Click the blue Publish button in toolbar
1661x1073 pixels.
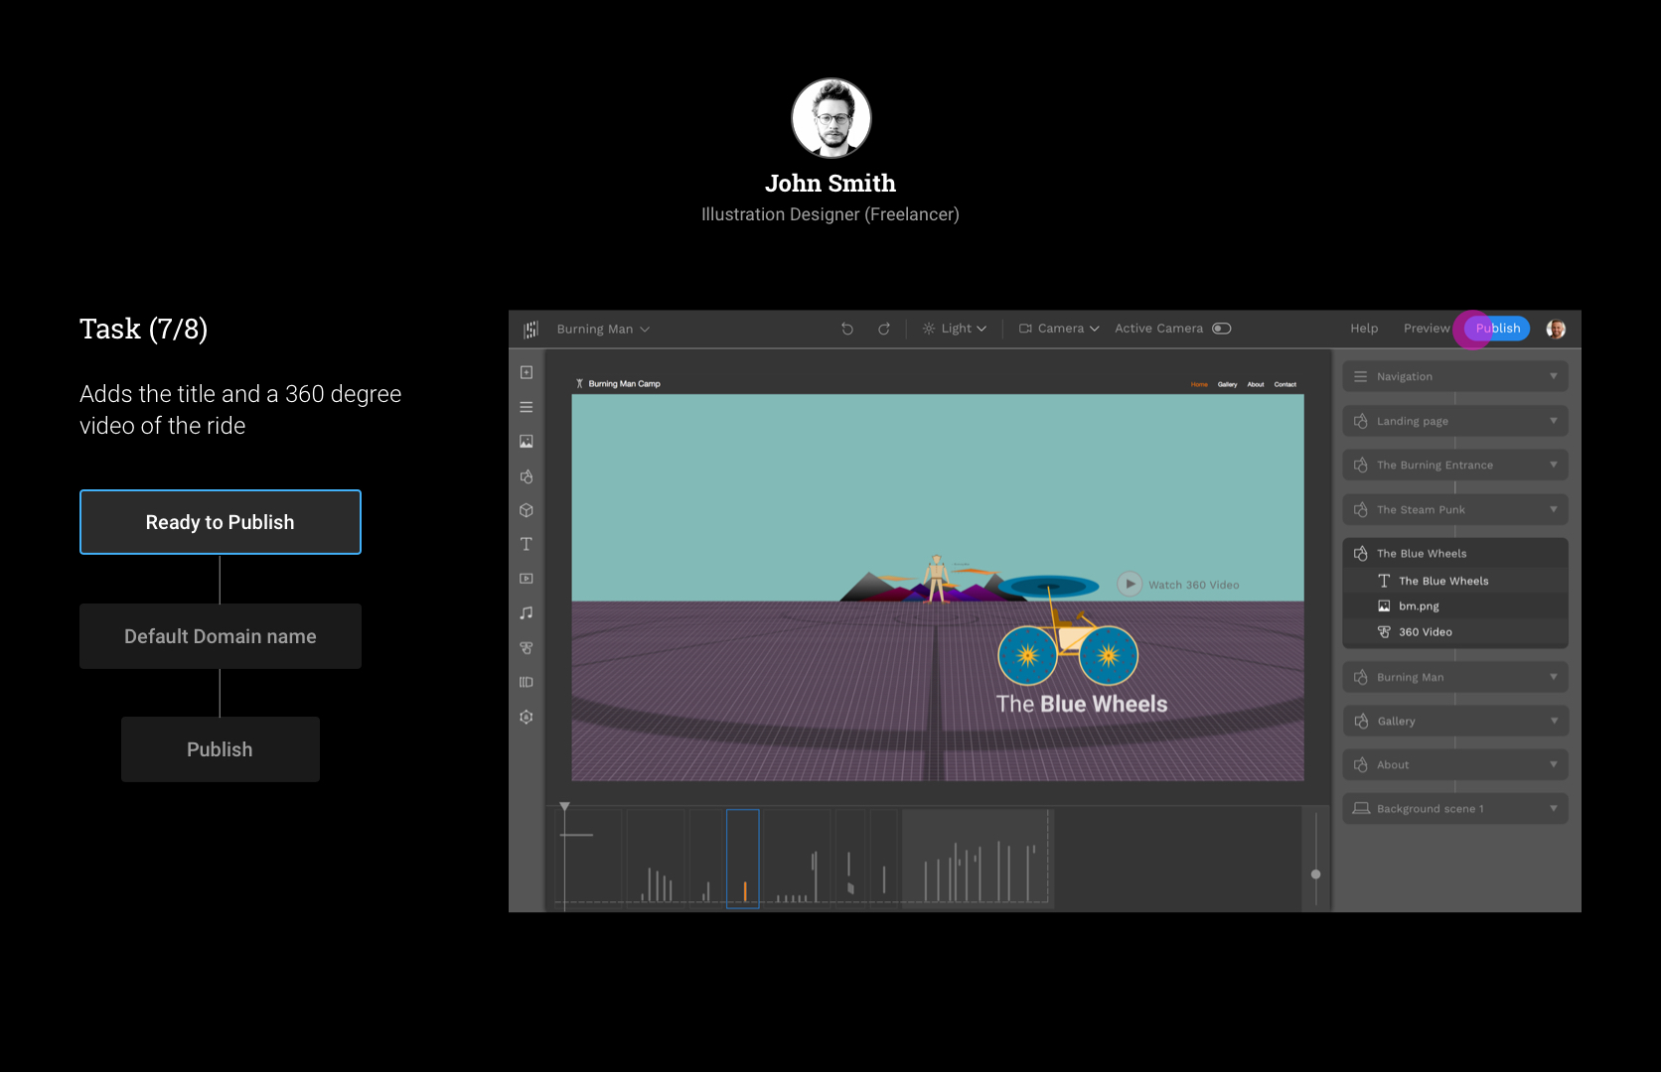(1498, 329)
